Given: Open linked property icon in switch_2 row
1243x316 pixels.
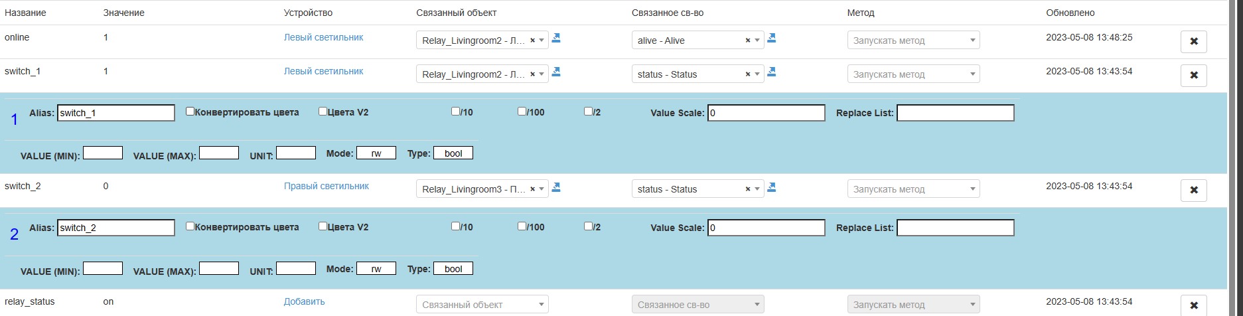Looking at the screenshot, I should point(772,187).
